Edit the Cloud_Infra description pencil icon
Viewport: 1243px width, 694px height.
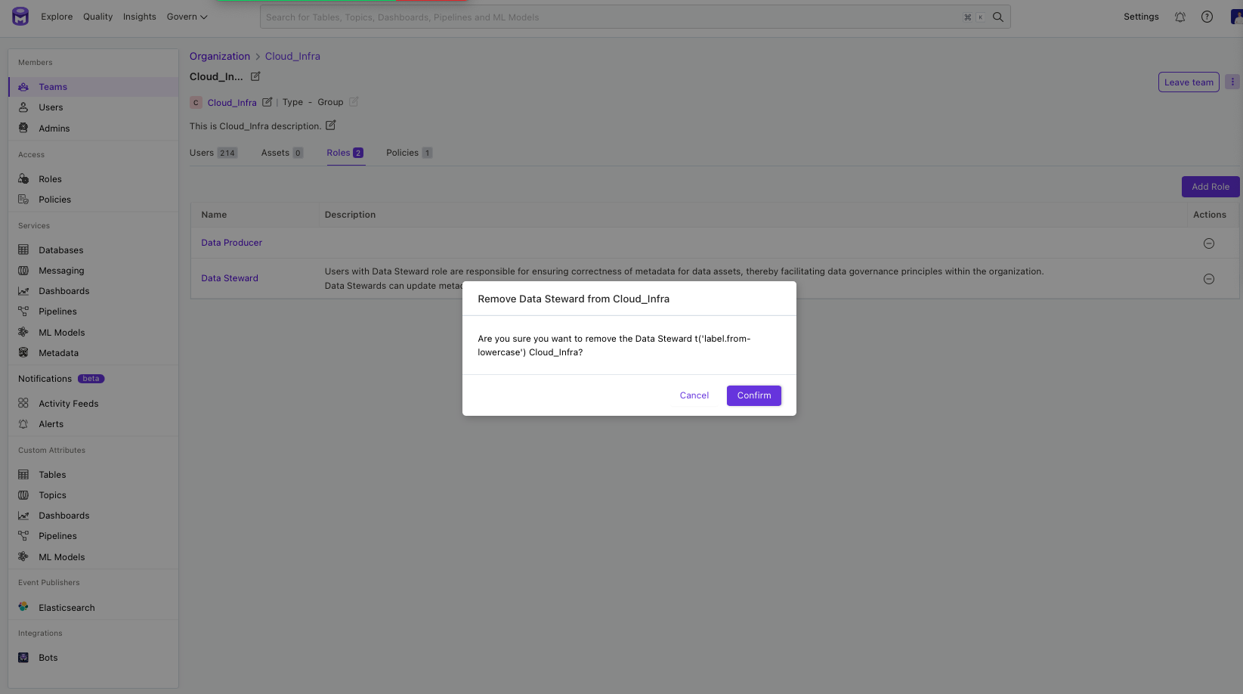point(330,125)
